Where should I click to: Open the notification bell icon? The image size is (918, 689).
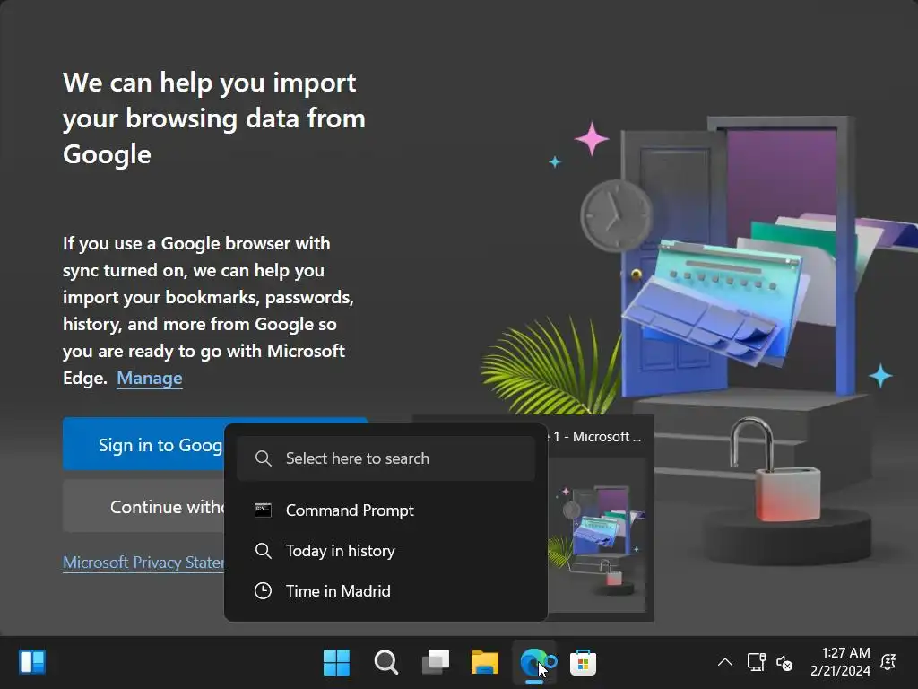coord(888,662)
